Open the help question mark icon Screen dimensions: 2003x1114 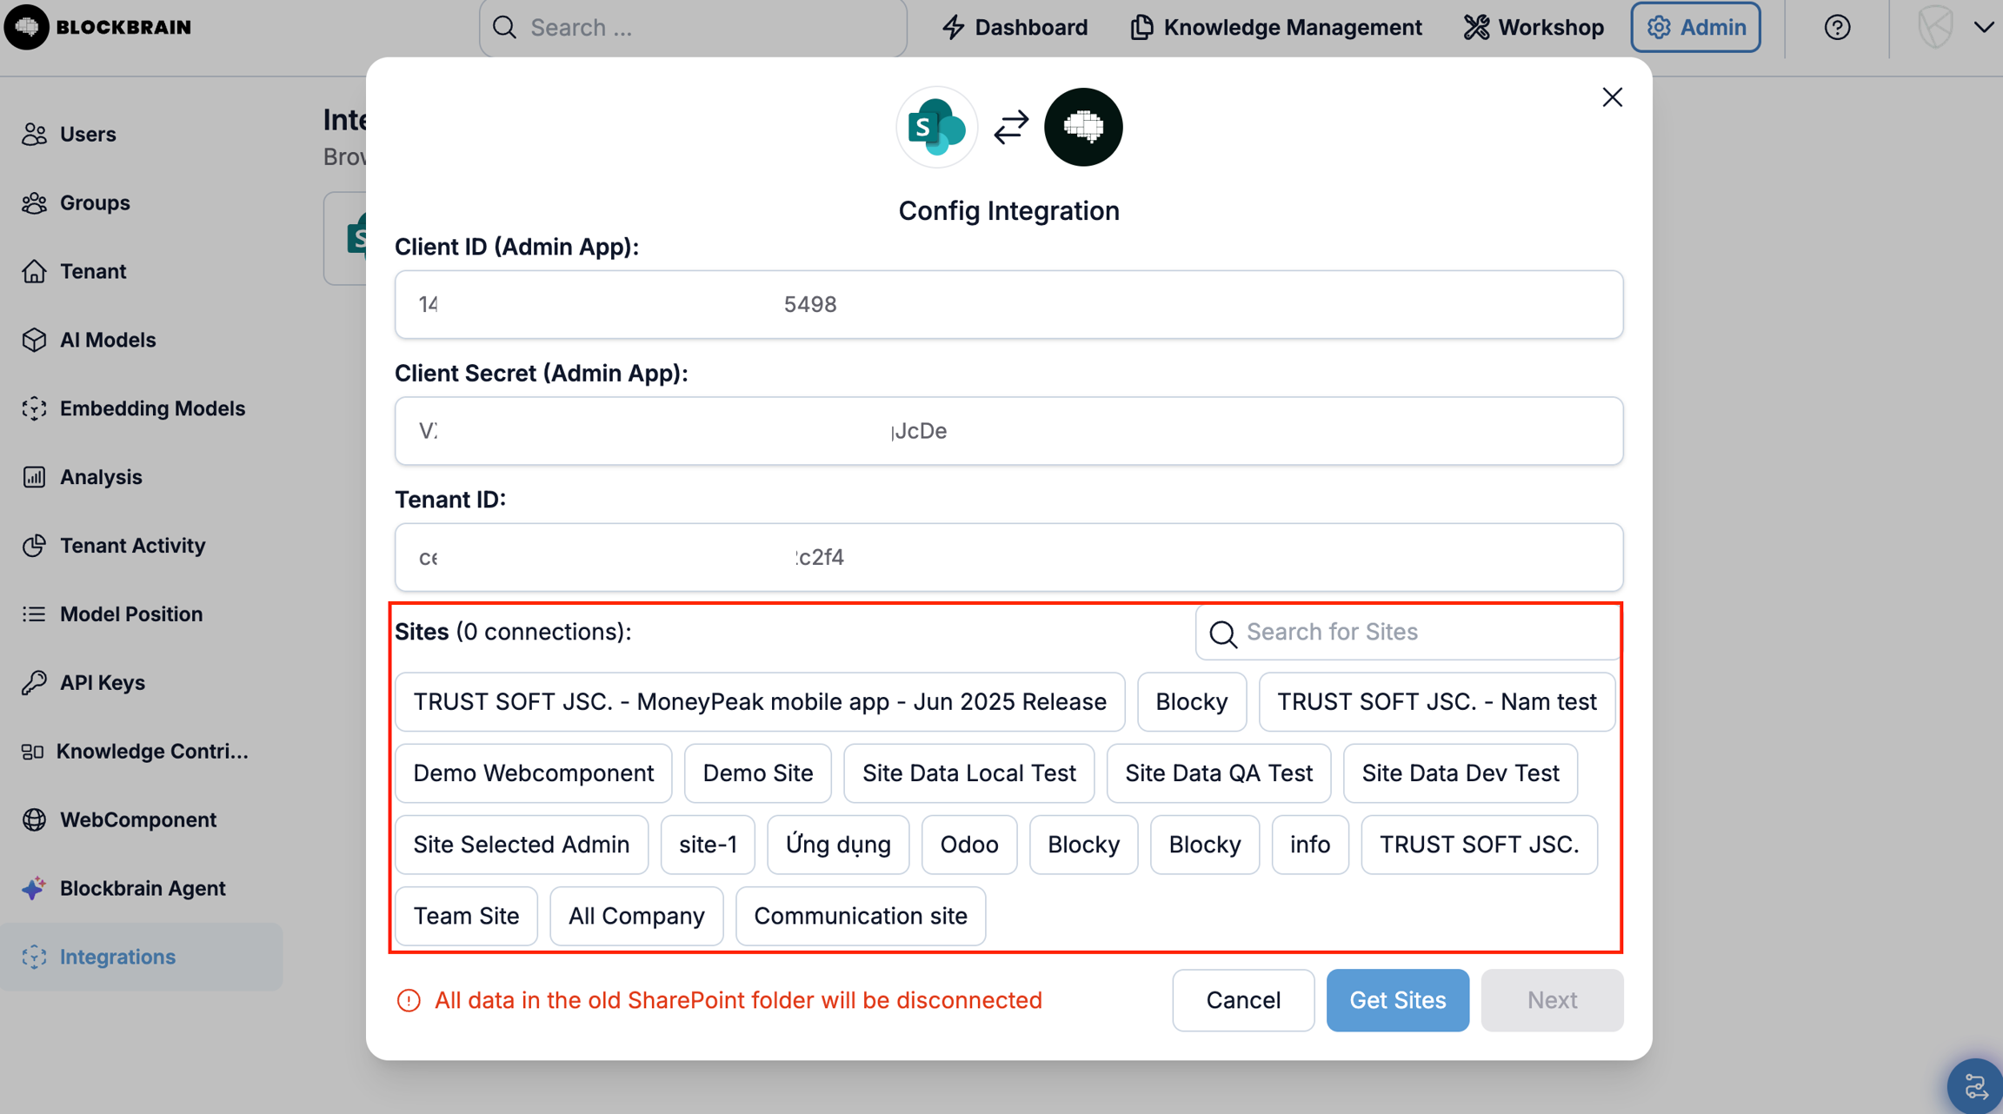click(x=1837, y=28)
